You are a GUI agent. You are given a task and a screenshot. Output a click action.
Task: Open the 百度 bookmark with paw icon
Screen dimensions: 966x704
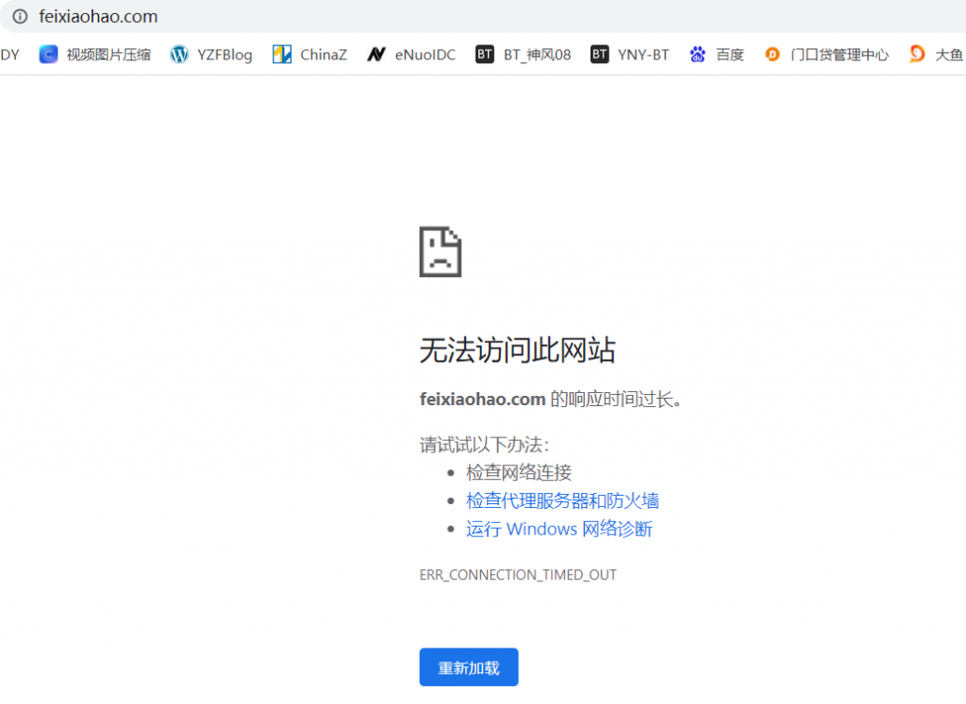(x=717, y=55)
